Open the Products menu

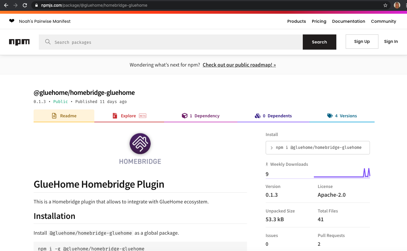tap(297, 21)
